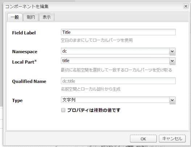Screen dimensions: 191x147
Task: Click the Type label
Action: 17,101
